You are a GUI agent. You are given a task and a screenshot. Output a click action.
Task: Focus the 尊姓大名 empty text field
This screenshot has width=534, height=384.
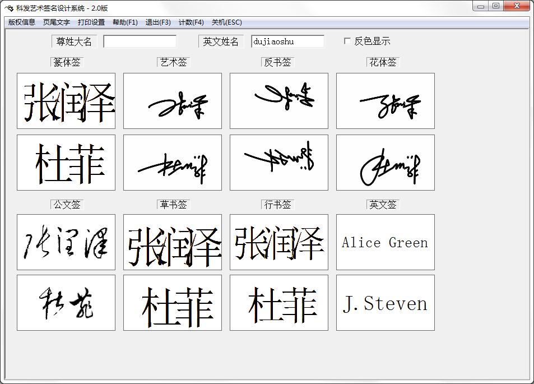[140, 41]
